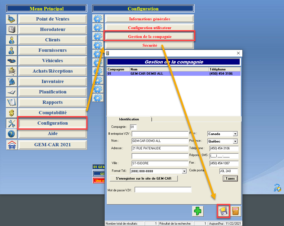The width and height of the screenshot is (284, 226).
Task: Click the Téléphone input field
Action: (x=224, y=148)
